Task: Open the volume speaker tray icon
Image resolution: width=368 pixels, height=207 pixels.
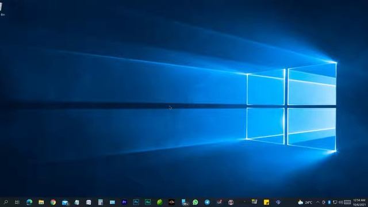Action: click(341, 202)
